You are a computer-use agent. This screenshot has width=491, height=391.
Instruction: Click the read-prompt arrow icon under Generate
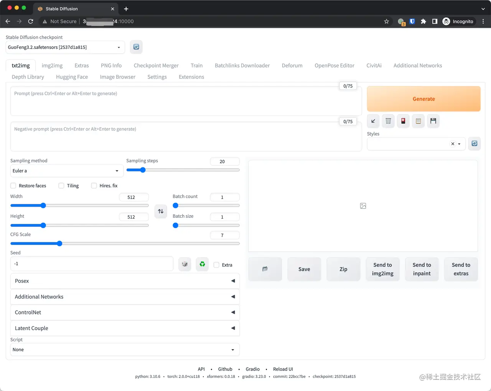tap(373, 121)
